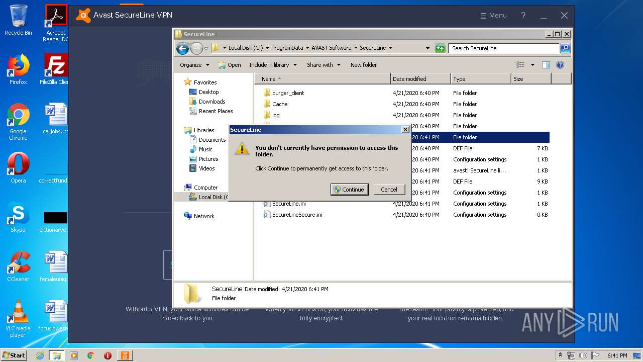Sort by Type column header

pyautogui.click(x=481, y=79)
